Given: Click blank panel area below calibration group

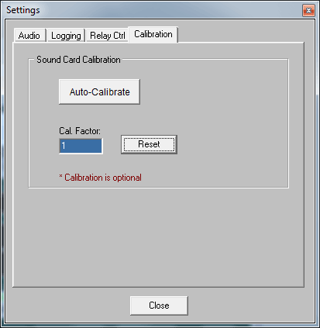Looking at the screenshot, I should coord(158,238).
